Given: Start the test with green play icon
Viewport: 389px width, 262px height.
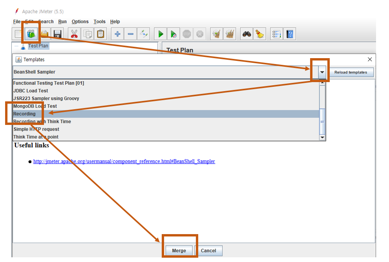Looking at the screenshot, I should (161, 34).
